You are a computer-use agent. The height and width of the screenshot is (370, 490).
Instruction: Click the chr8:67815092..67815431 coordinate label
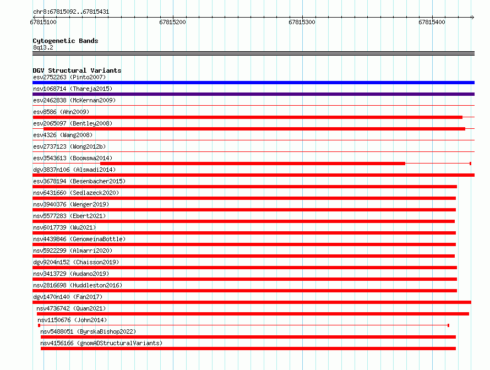click(x=71, y=12)
